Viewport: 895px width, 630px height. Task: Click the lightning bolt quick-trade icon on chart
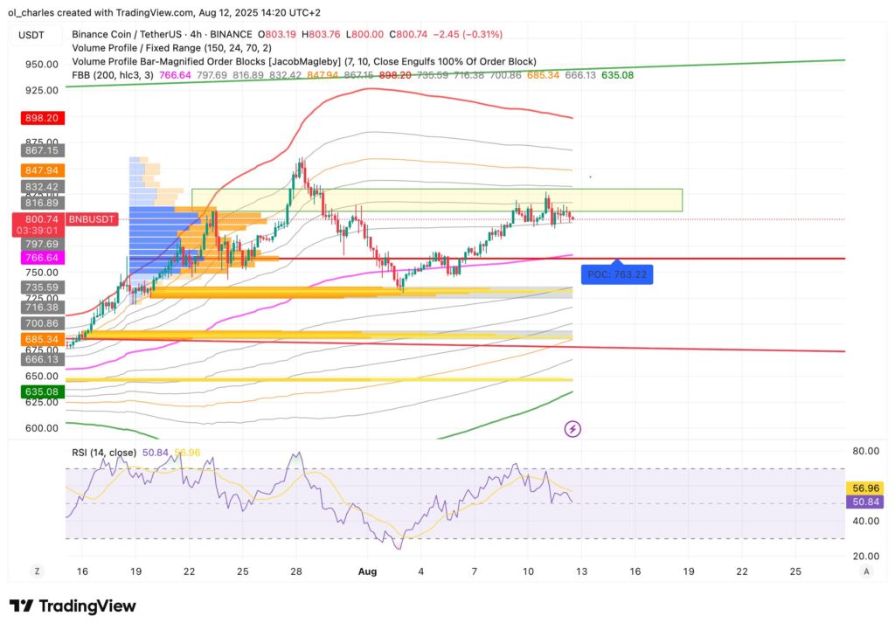tap(572, 427)
